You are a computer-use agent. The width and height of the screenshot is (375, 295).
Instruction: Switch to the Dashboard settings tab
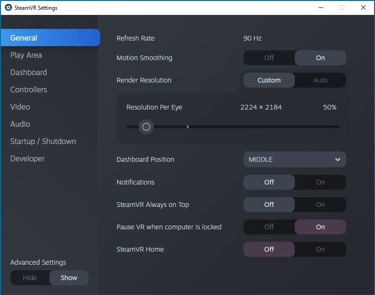28,72
